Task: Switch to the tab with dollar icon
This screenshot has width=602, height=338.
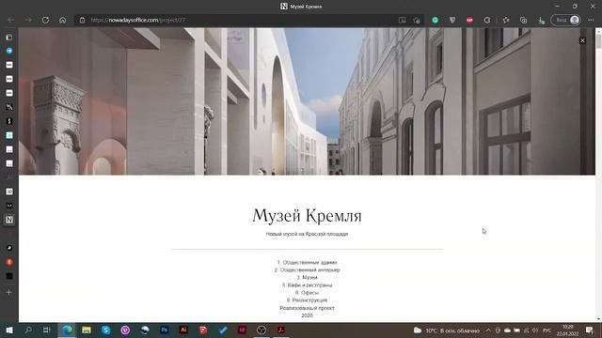Action: pos(9,121)
